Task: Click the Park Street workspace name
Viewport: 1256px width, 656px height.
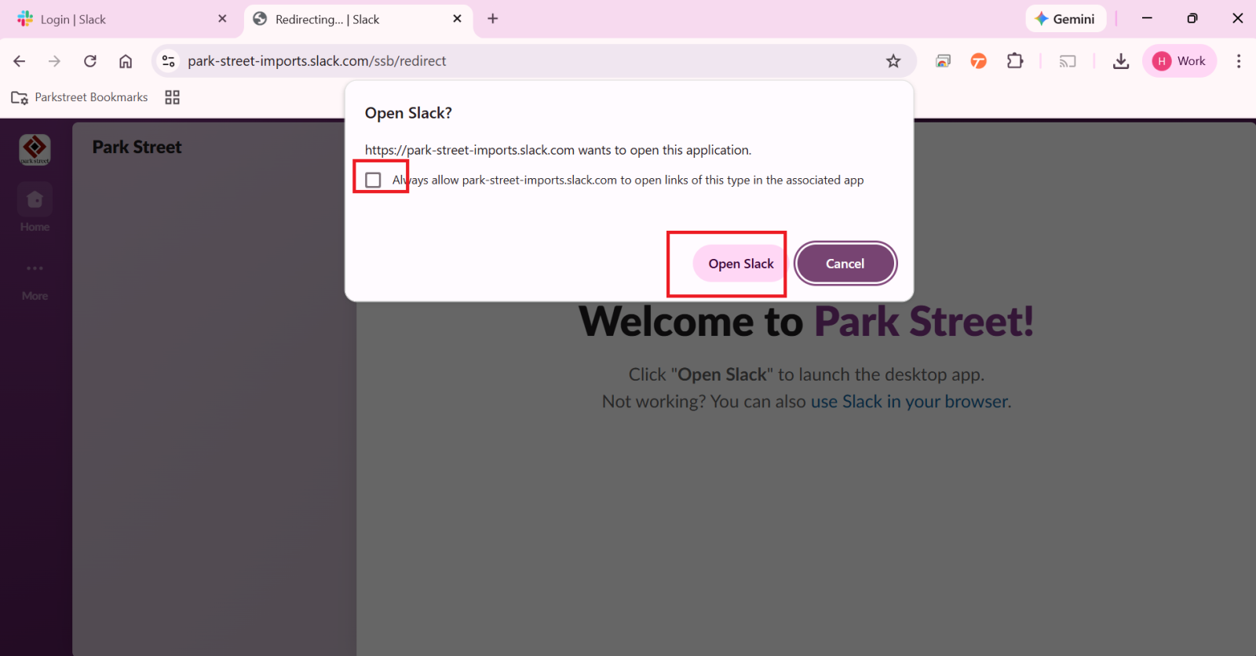Action: tap(137, 148)
